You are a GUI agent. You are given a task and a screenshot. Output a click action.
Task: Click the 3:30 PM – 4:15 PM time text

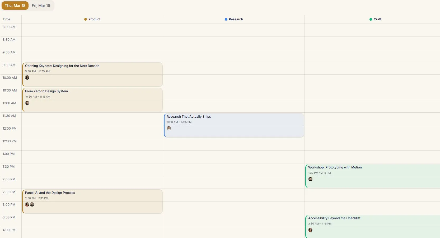click(x=320, y=224)
